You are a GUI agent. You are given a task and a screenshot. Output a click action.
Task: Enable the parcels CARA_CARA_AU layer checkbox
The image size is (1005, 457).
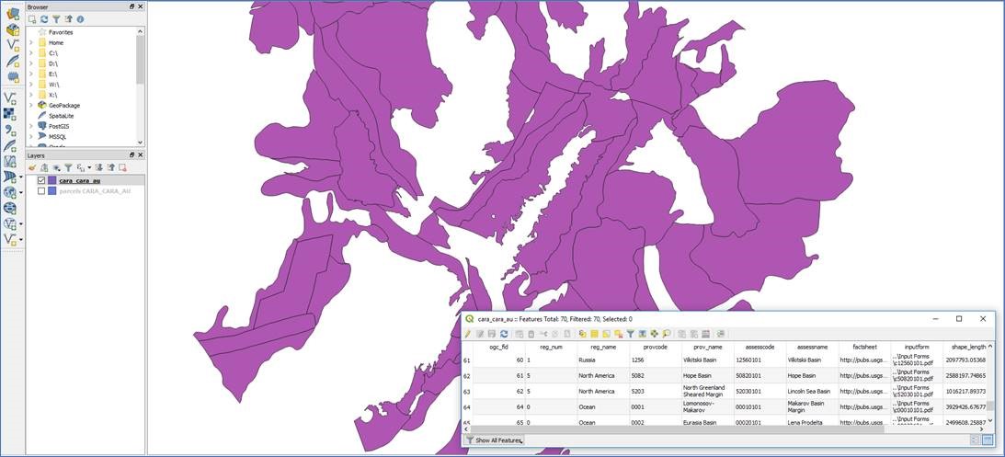click(x=41, y=191)
